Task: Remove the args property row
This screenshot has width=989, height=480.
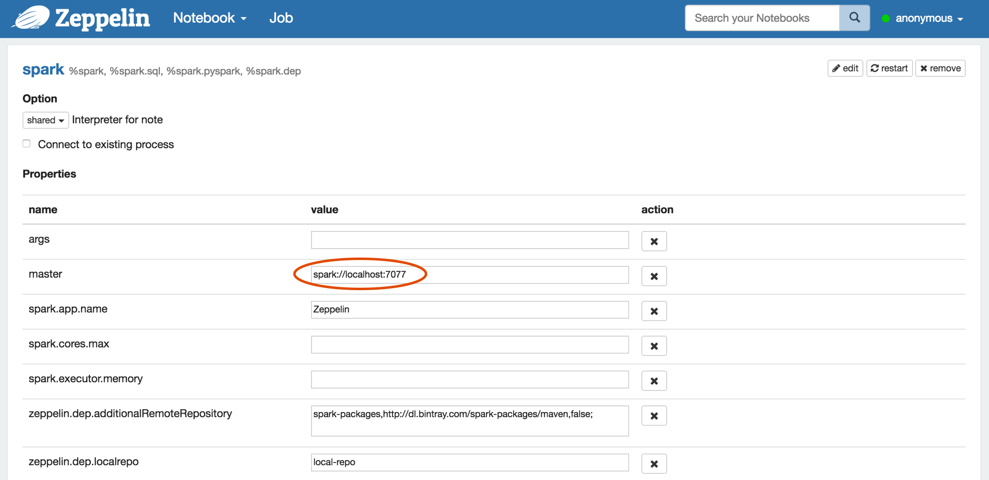Action: click(654, 241)
